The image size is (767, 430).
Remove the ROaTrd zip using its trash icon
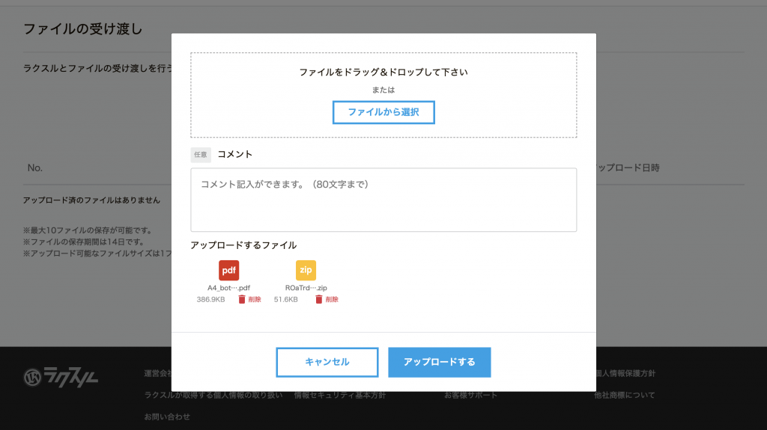click(319, 299)
